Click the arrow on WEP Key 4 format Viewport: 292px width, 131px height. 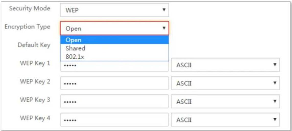click(274, 119)
